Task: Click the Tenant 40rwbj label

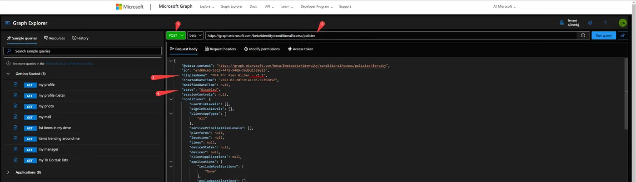Action: click(573, 23)
